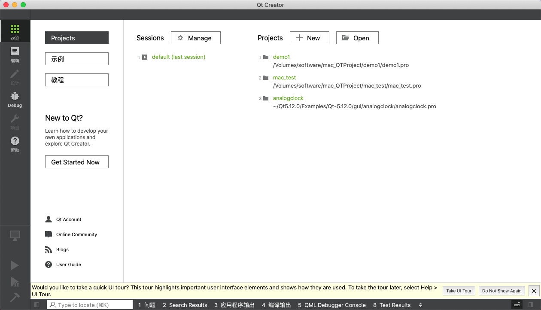Click the Type to locate search field

[x=90, y=305]
